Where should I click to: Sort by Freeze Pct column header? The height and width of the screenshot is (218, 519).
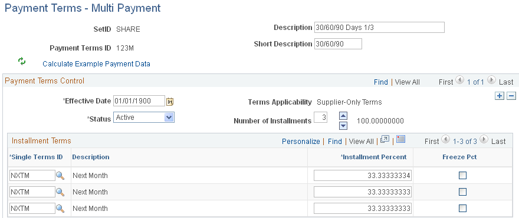[460, 157]
